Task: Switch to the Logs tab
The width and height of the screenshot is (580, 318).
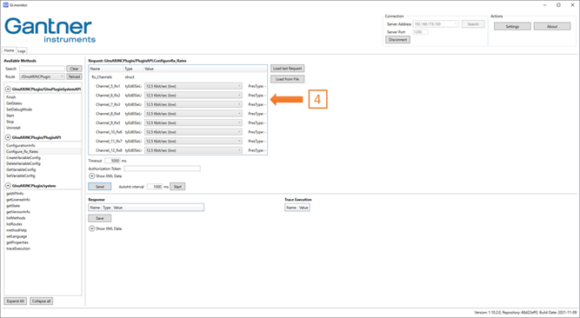Action: pyautogui.click(x=22, y=51)
